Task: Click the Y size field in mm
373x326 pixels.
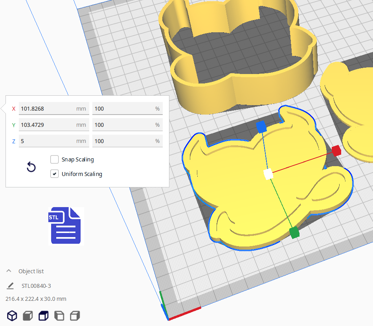Action: click(x=47, y=125)
